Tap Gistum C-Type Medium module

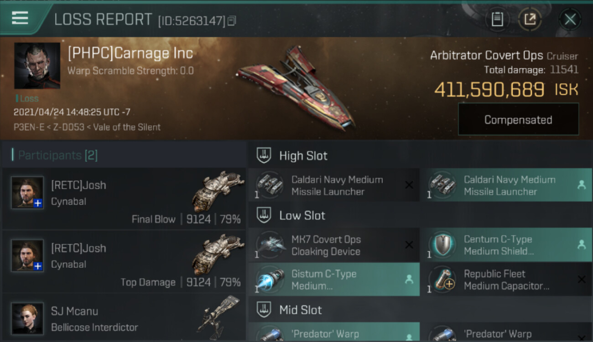(x=334, y=280)
